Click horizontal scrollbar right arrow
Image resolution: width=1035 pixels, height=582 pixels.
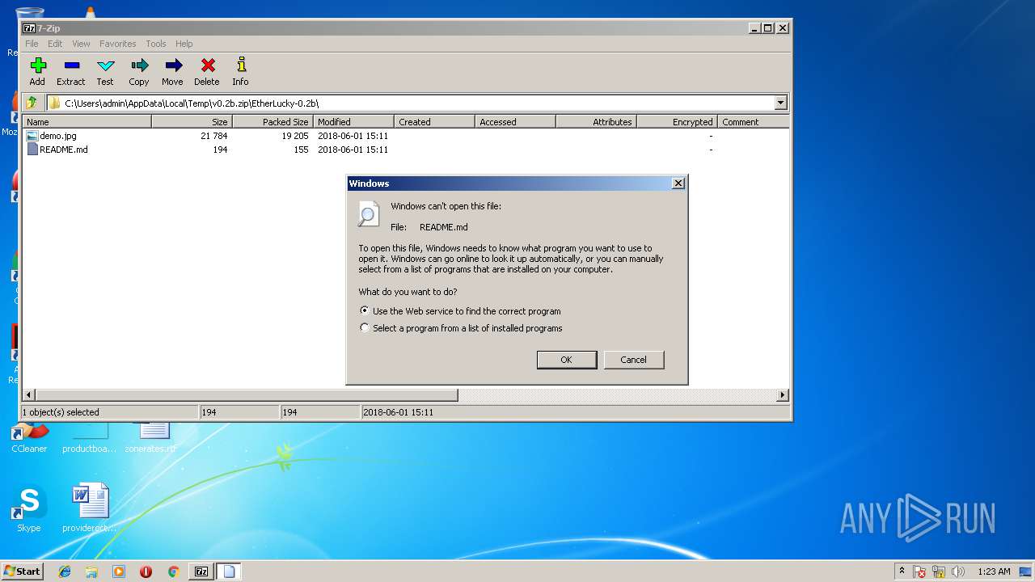pos(782,395)
